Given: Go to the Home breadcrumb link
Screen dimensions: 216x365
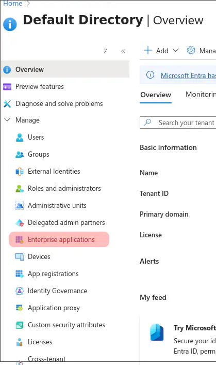Looking at the screenshot, I should tap(13, 4).
